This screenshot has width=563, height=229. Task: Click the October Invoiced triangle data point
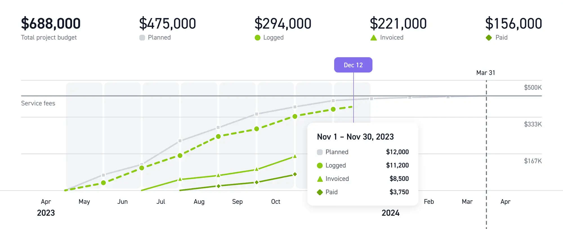[295, 156]
